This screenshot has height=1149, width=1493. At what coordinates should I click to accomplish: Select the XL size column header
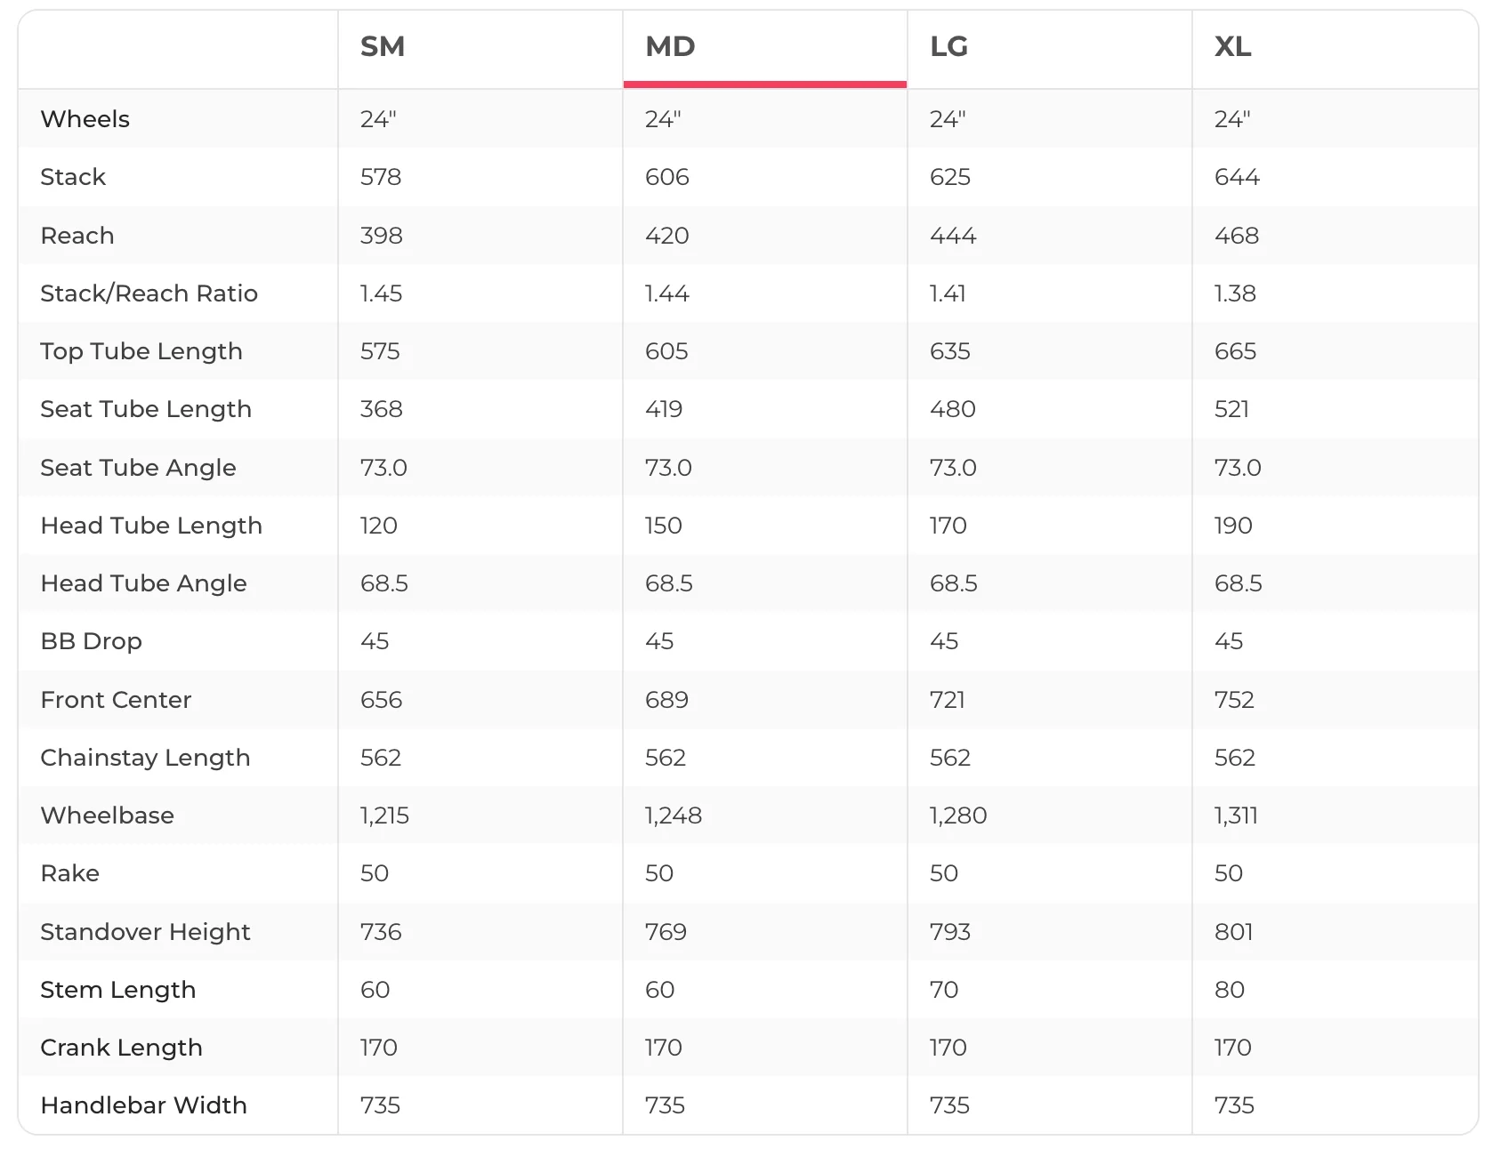click(1232, 46)
